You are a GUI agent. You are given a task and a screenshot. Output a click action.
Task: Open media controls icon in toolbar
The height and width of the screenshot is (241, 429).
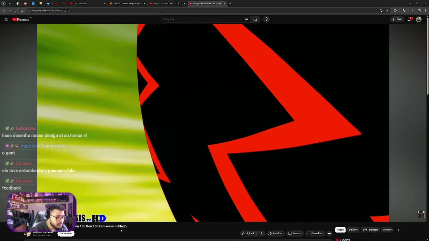click(x=413, y=10)
